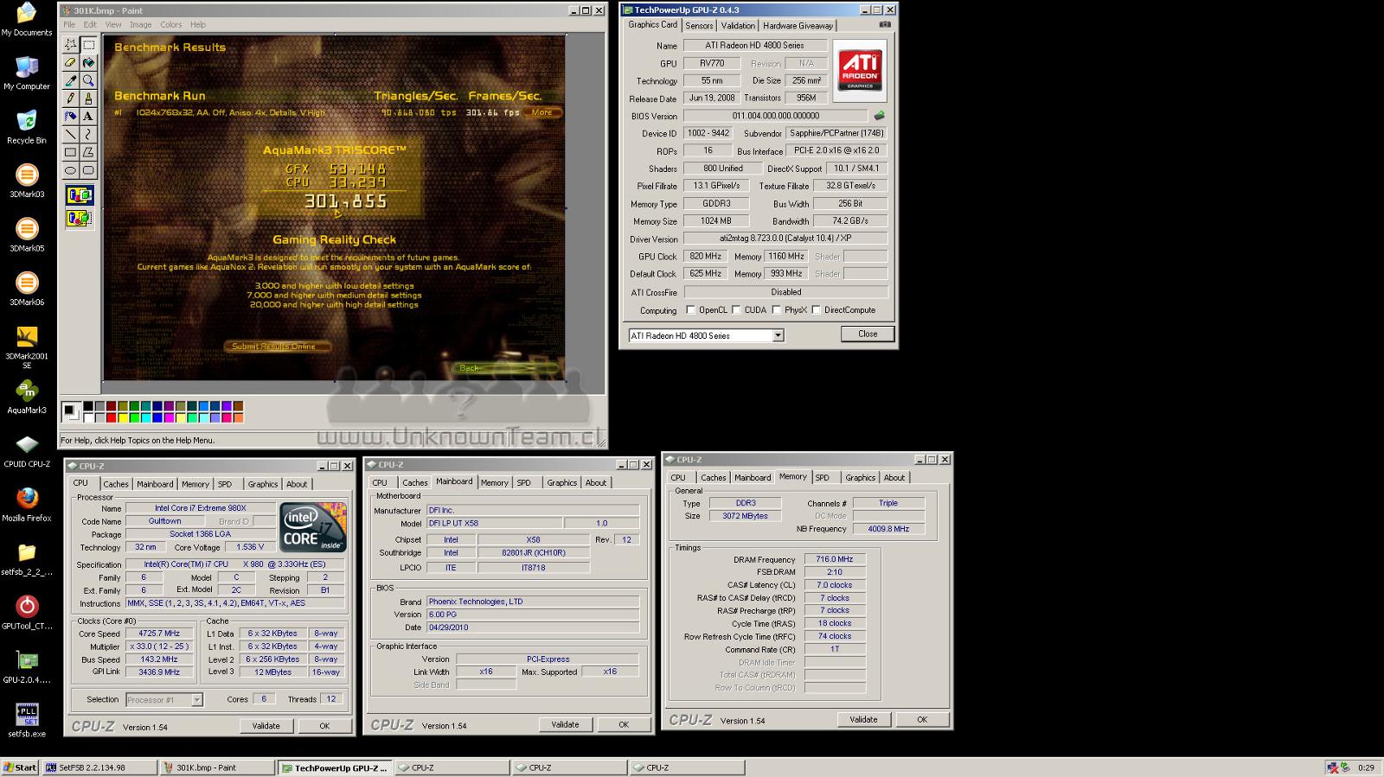This screenshot has height=777, width=1384.
Task: Pick the bright blue color swatch in Paint
Action: click(x=157, y=417)
